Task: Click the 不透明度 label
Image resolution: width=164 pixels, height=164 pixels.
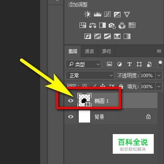Action: (128, 75)
